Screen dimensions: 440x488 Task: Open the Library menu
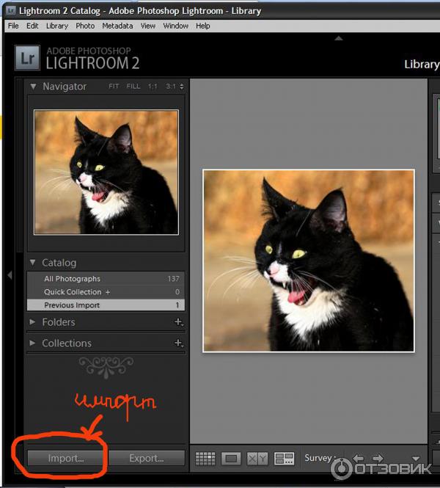57,26
